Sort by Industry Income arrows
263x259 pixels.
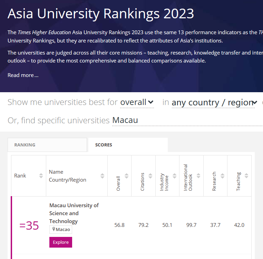174,176
